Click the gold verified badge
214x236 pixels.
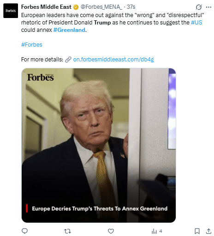[x=76, y=7]
